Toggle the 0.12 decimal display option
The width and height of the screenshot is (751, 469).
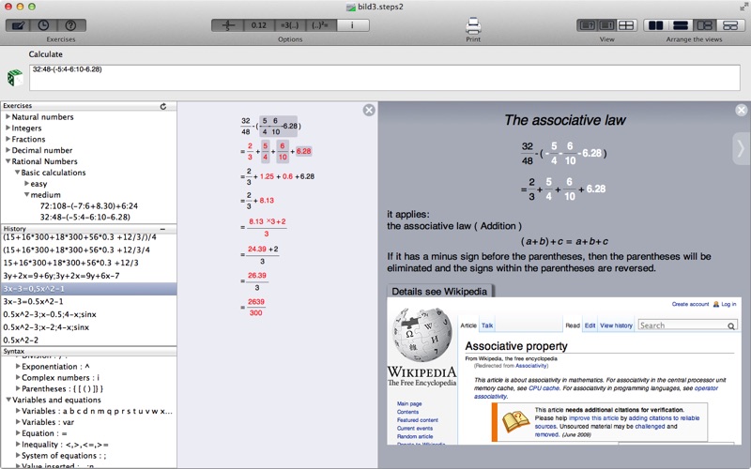[259, 25]
